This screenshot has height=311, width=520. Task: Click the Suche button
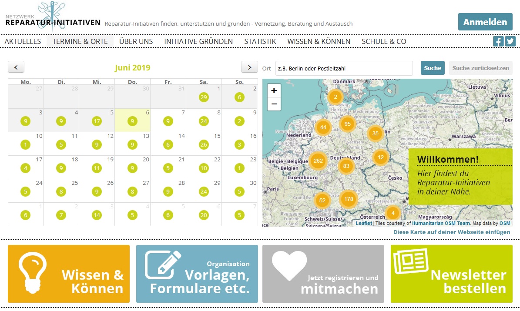coord(432,68)
